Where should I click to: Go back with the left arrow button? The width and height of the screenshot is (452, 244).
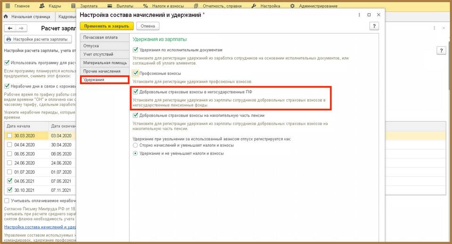[x=10, y=29]
